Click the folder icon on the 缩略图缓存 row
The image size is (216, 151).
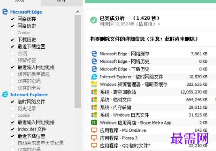coord(94,85)
